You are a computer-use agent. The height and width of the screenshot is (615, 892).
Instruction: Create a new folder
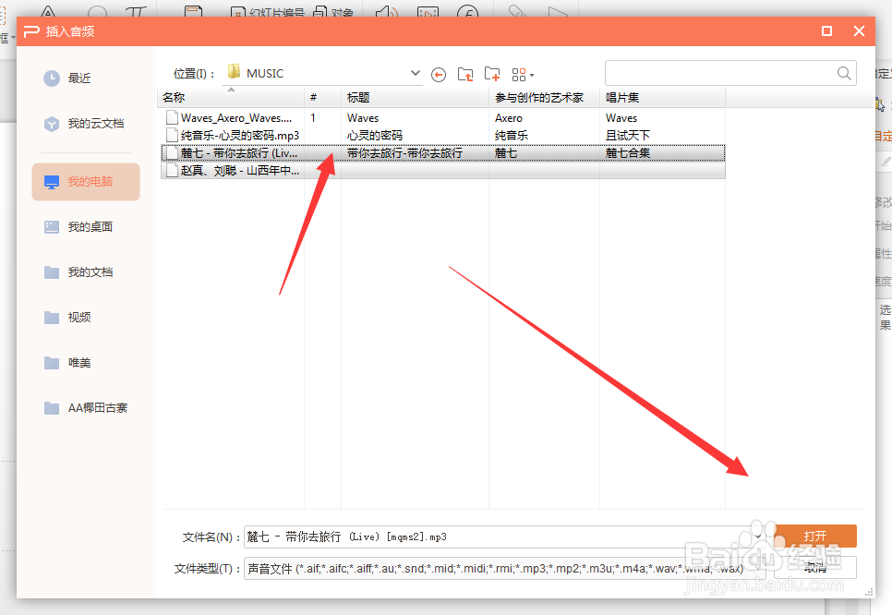(x=492, y=73)
